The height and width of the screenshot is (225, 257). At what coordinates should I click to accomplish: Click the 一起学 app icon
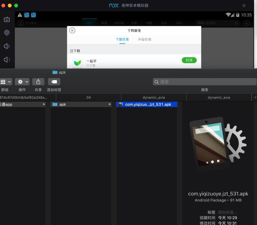[77, 63]
